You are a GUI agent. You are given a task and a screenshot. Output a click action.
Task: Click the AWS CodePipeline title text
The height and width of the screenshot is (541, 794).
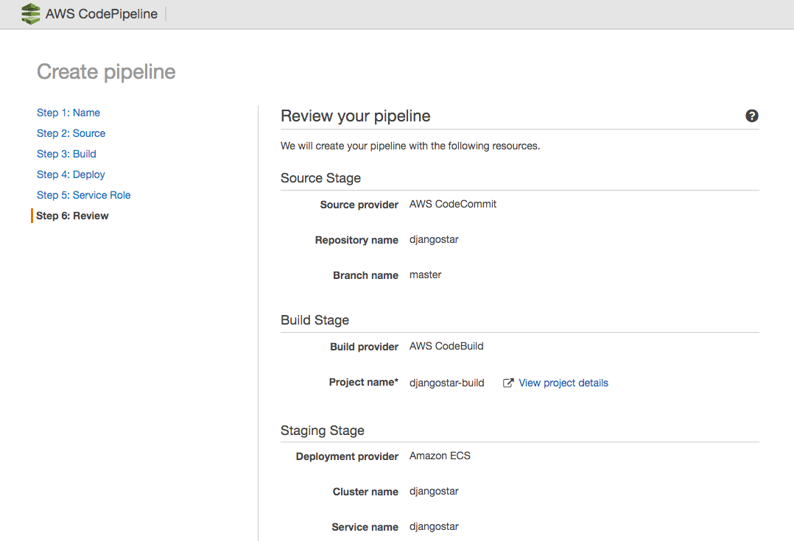[x=102, y=14]
